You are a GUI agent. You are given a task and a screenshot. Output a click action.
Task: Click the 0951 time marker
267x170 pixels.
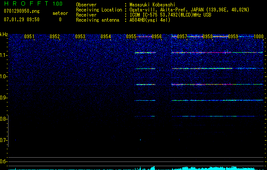click(29, 37)
